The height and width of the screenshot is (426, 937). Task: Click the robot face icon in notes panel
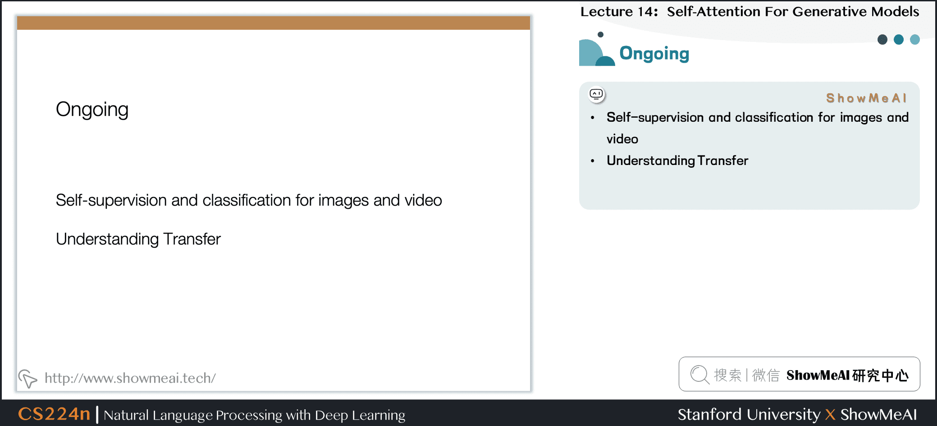click(x=597, y=94)
